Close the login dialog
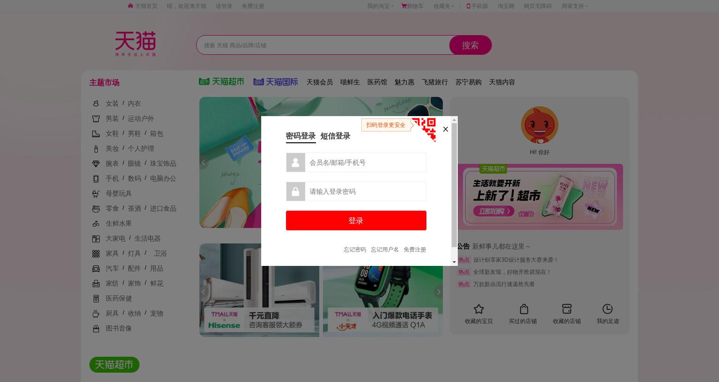719x382 pixels. (446, 129)
